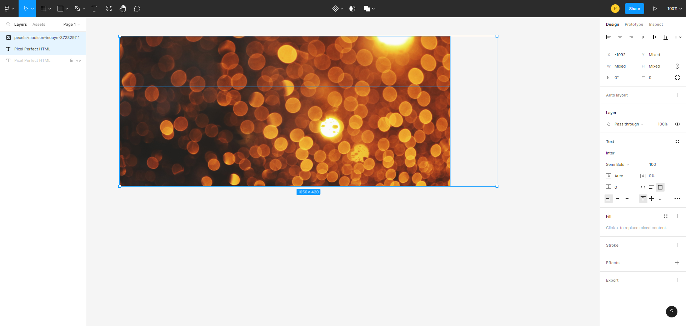Screen dimensions: 686x326
Task: Use selection as mask
Action: (352, 9)
